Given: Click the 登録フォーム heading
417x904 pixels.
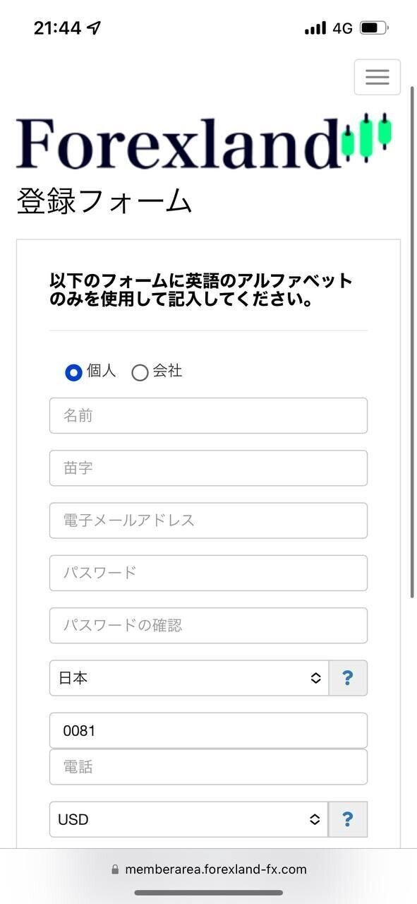Looking at the screenshot, I should [103, 201].
